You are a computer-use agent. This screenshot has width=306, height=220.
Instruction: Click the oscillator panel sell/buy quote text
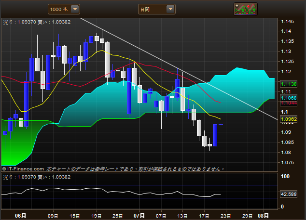pyautogui.click(x=37, y=177)
